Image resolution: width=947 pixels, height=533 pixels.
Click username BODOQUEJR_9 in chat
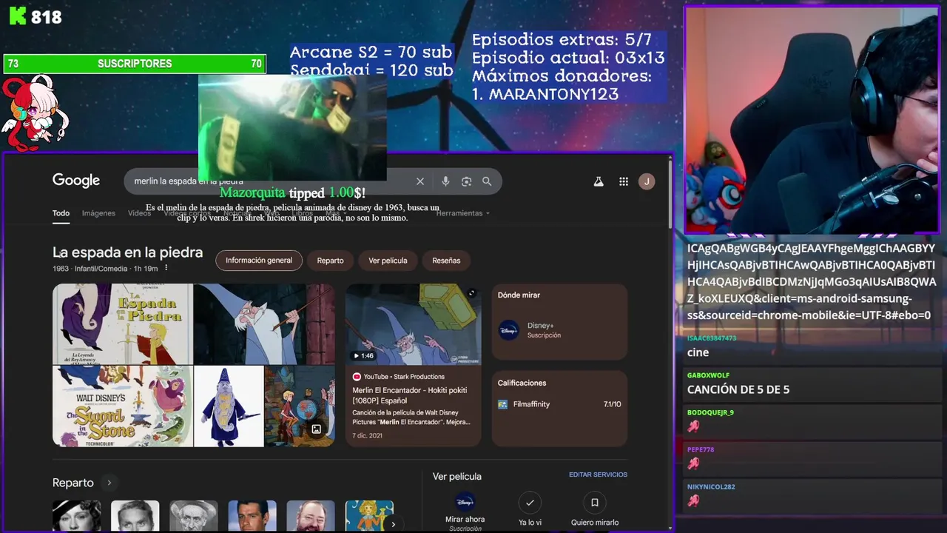coord(710,412)
